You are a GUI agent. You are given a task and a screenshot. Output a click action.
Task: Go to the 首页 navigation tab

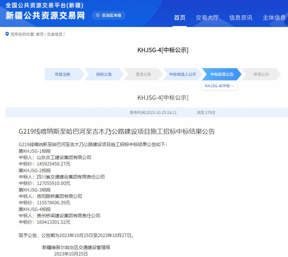pyautogui.click(x=180, y=18)
